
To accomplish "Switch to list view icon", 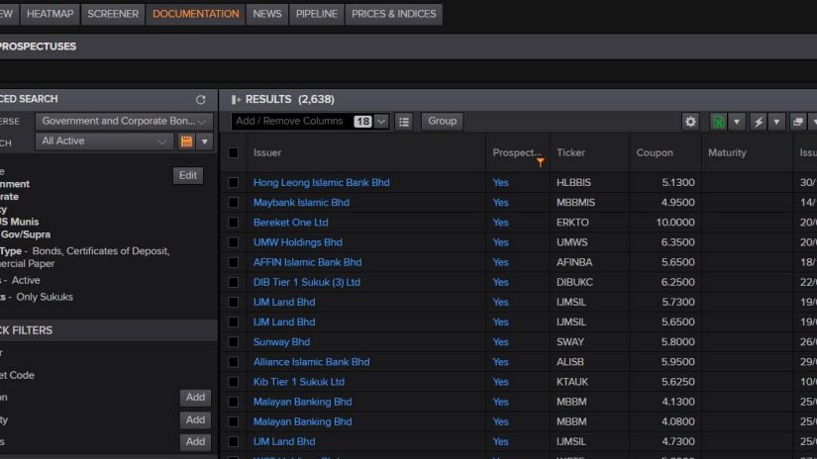I will 404,122.
